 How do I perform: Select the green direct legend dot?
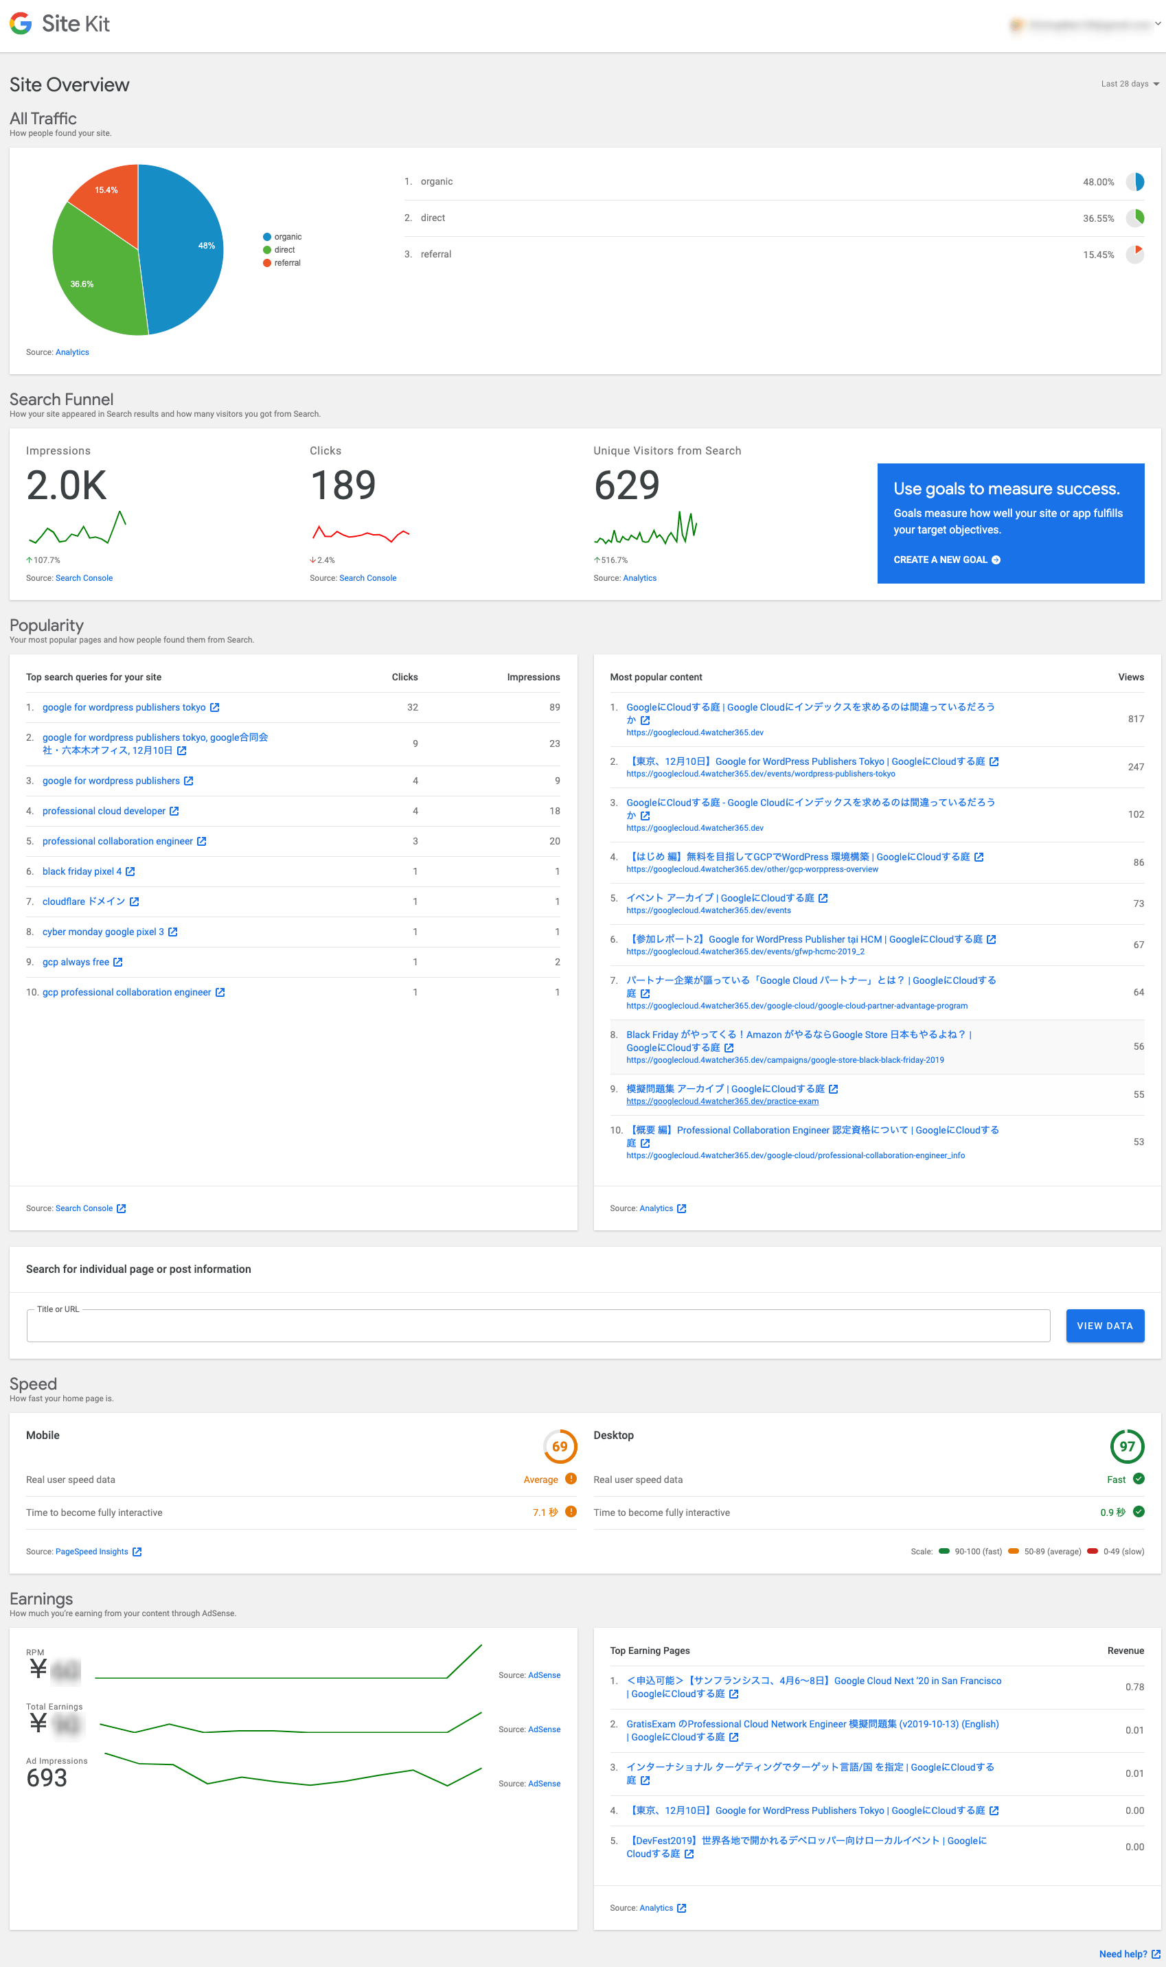point(267,250)
